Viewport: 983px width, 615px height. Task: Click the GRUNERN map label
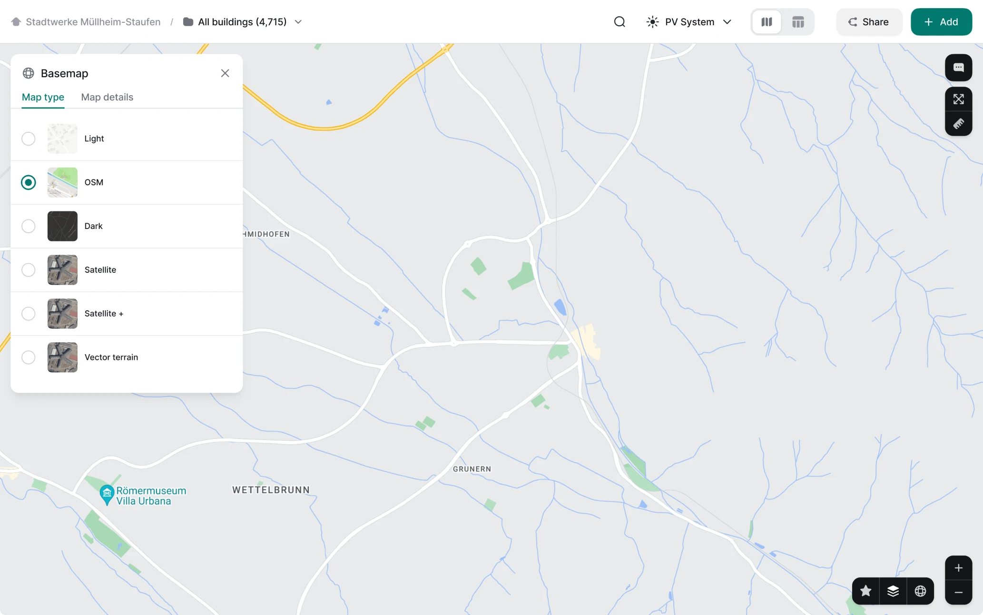(x=472, y=469)
